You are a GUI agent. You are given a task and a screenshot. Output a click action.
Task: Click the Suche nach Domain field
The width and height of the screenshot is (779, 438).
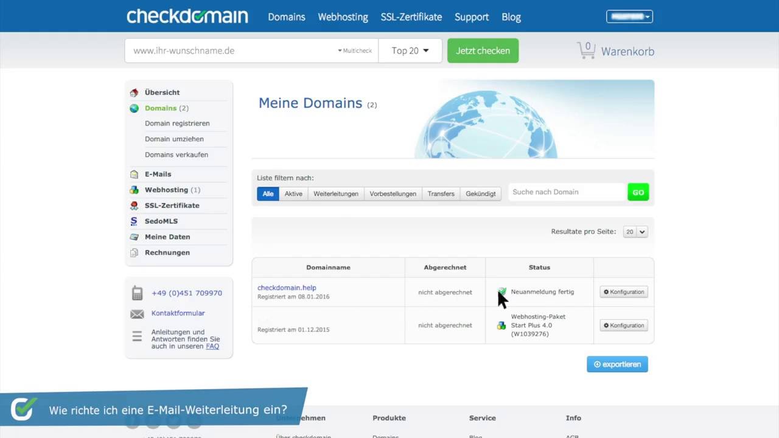[567, 192]
